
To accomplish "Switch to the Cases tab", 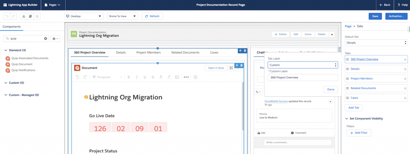I will [214, 52].
